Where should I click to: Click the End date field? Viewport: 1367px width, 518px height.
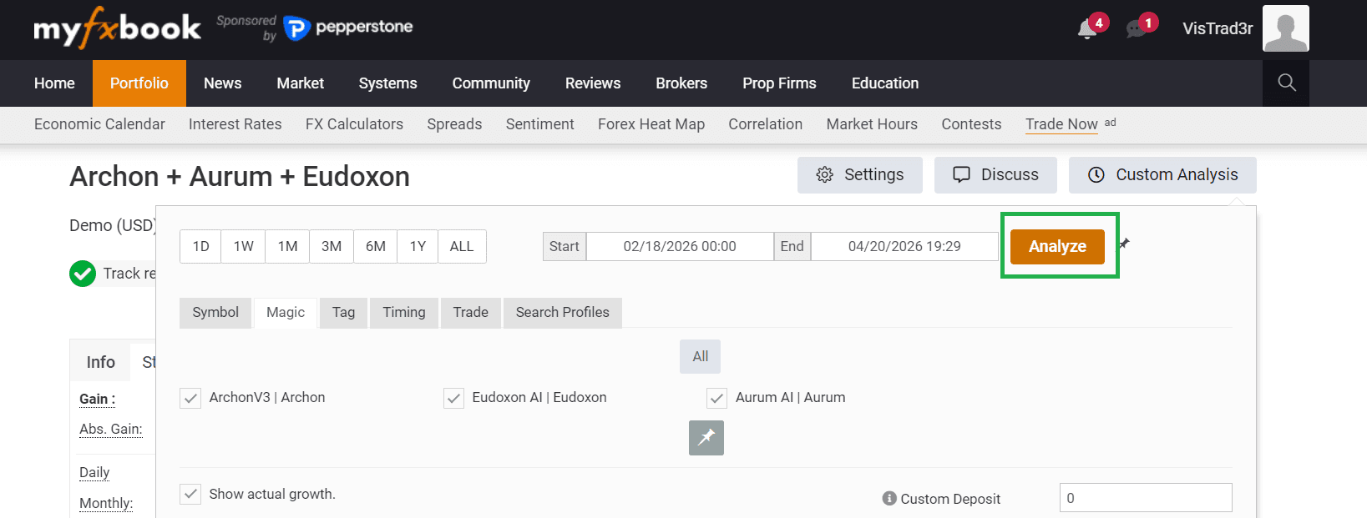tap(904, 246)
